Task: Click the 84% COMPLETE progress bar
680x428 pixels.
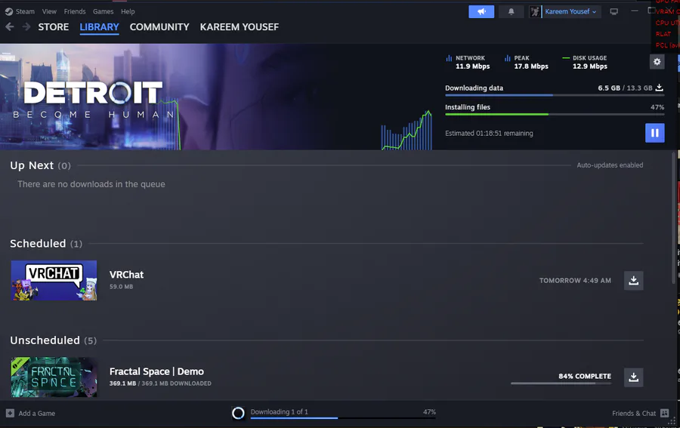Action: tap(561, 383)
